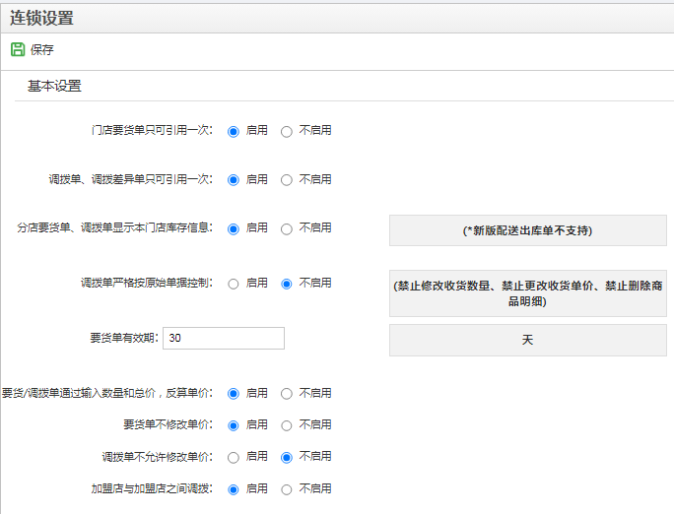Choose 启用 for 分店要货单显示本门店库存信息
The image size is (674, 514).
click(233, 229)
